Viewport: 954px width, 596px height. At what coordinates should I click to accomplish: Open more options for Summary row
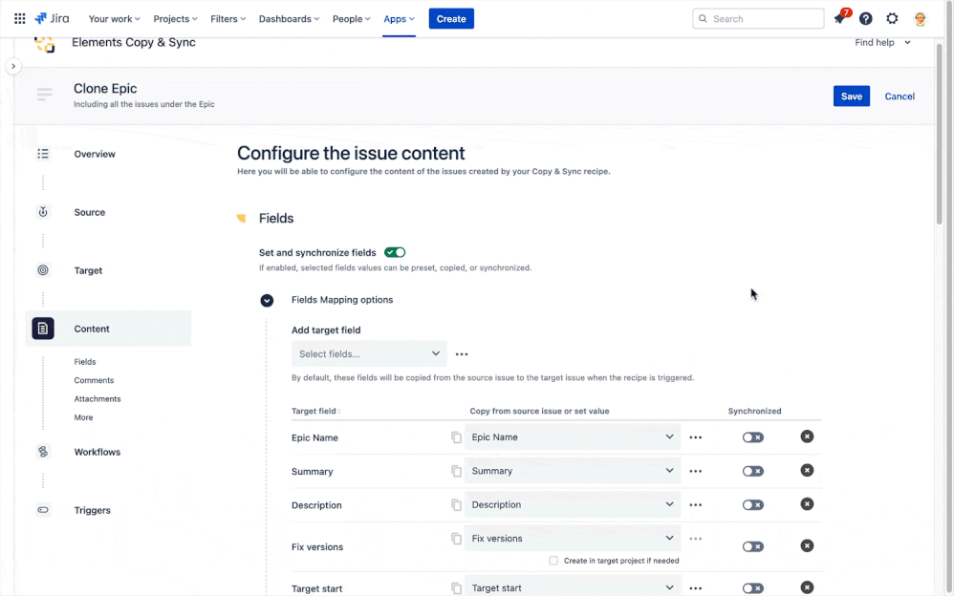695,471
